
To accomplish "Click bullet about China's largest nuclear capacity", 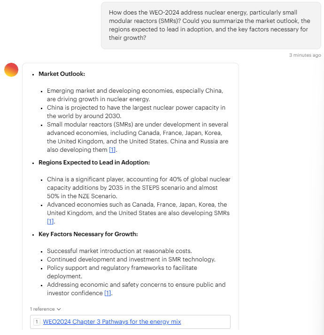I will coord(136,112).
